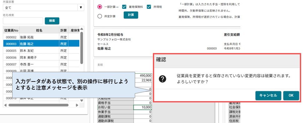Select the 一部計算 radio button
The height and width of the screenshot is (123, 303).
point(100,7)
